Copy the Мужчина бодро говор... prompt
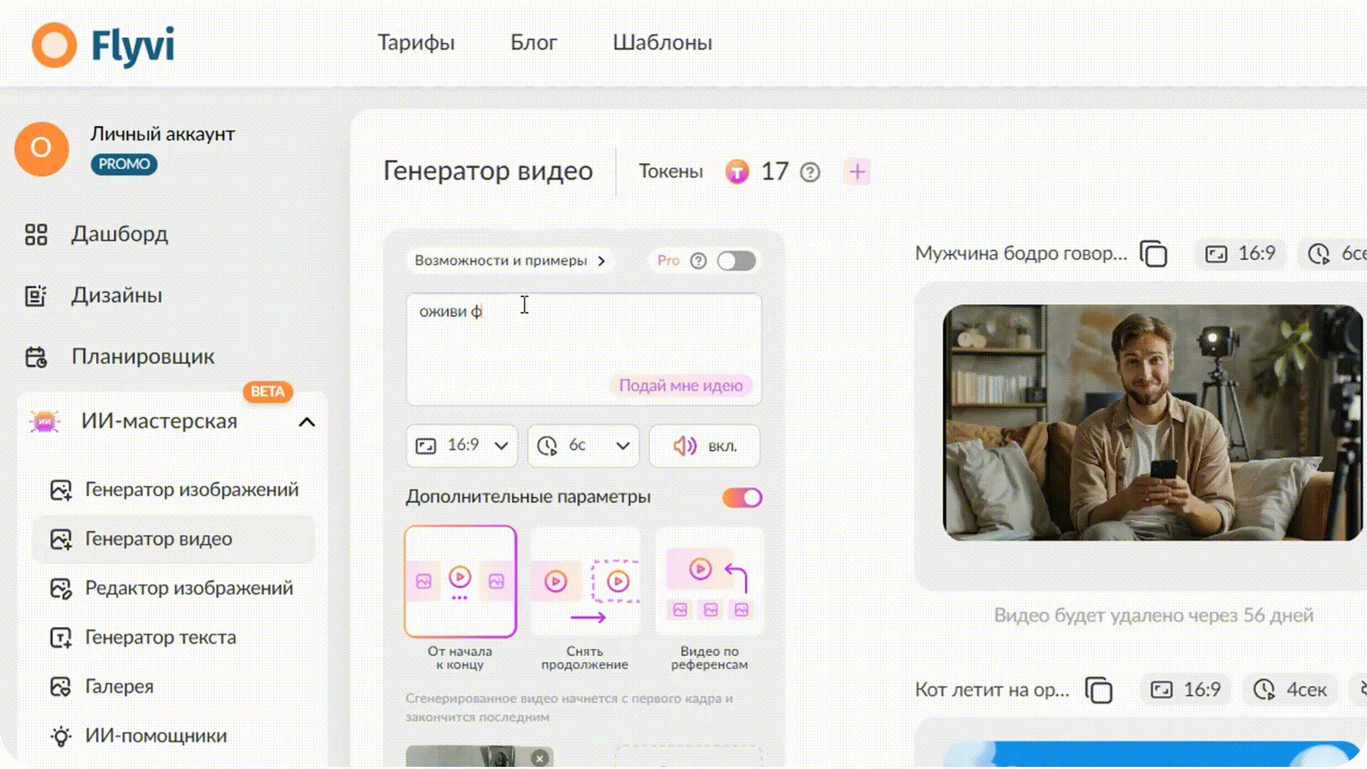 pyautogui.click(x=1153, y=253)
